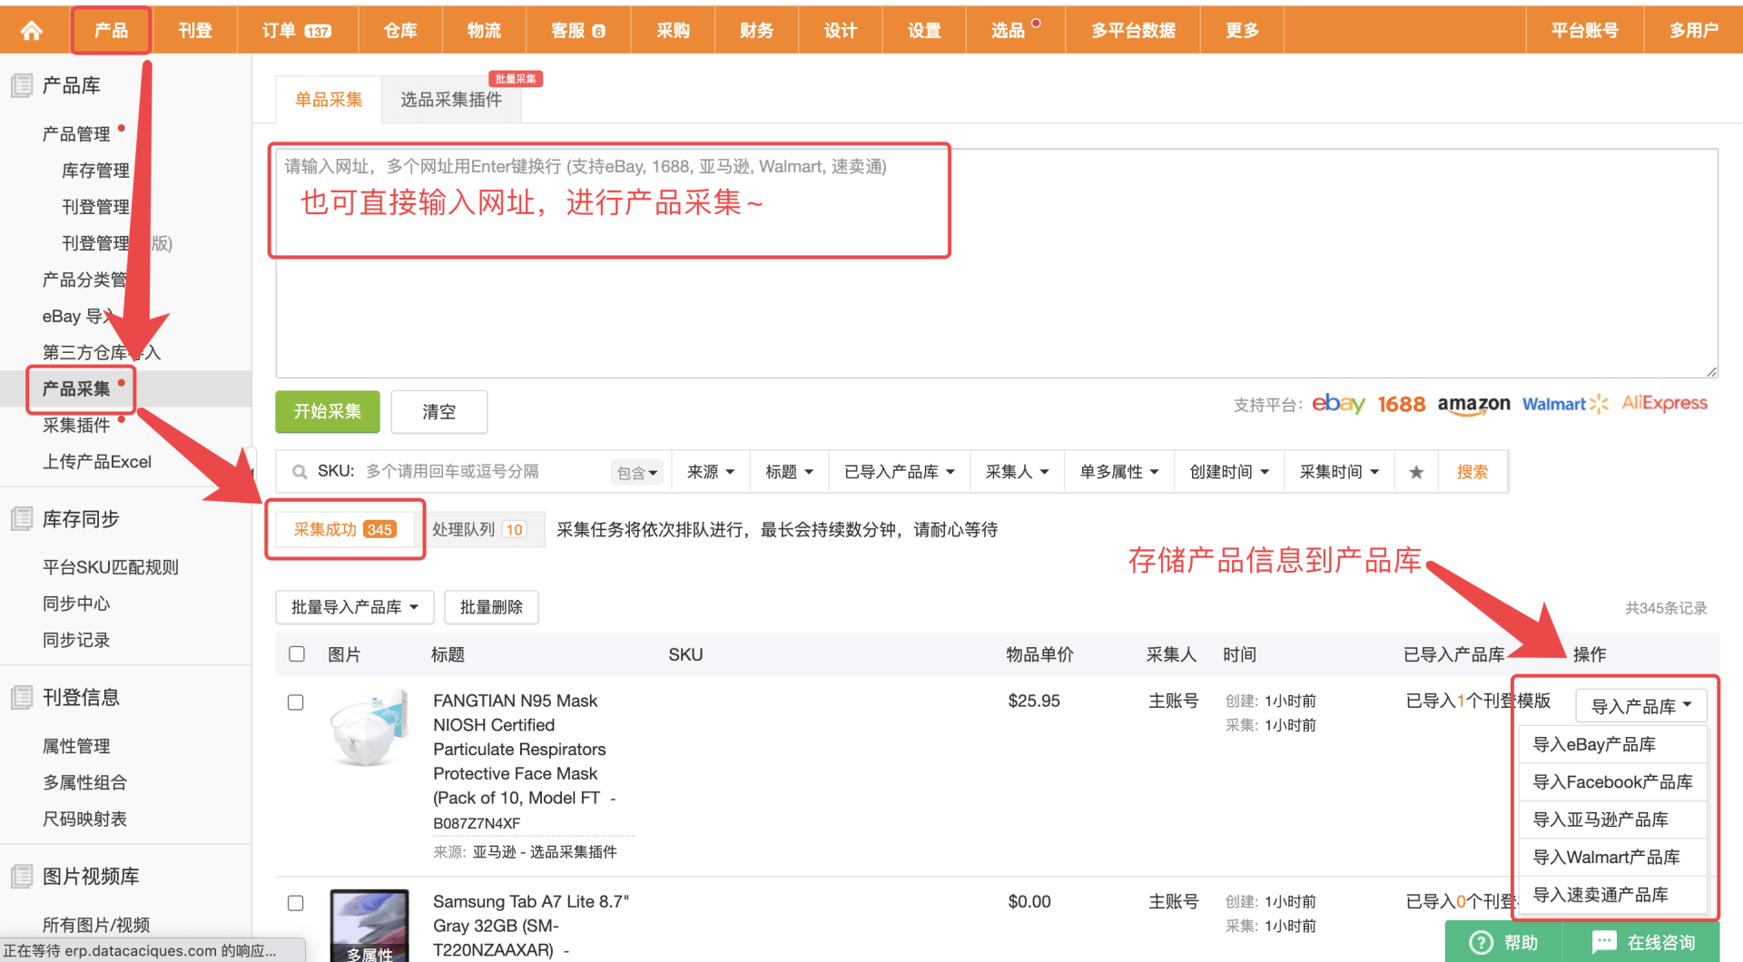1743x962 pixels.
Task: Click the eBay platform logo
Action: click(1338, 403)
